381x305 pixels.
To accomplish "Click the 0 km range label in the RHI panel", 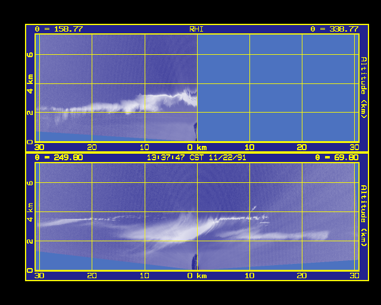I will coord(197,147).
